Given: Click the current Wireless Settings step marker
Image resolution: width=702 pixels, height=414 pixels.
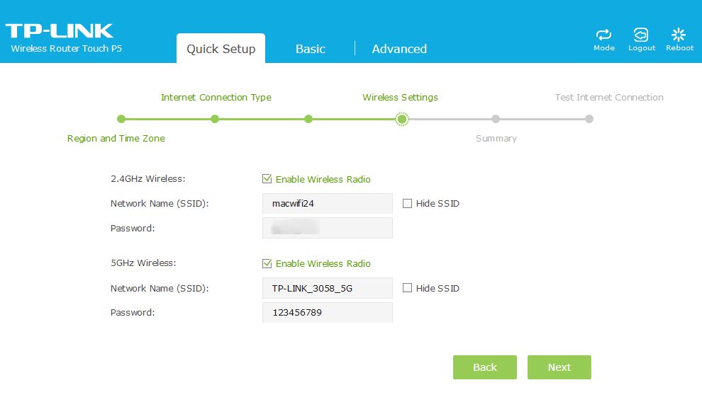Looking at the screenshot, I should (x=402, y=119).
